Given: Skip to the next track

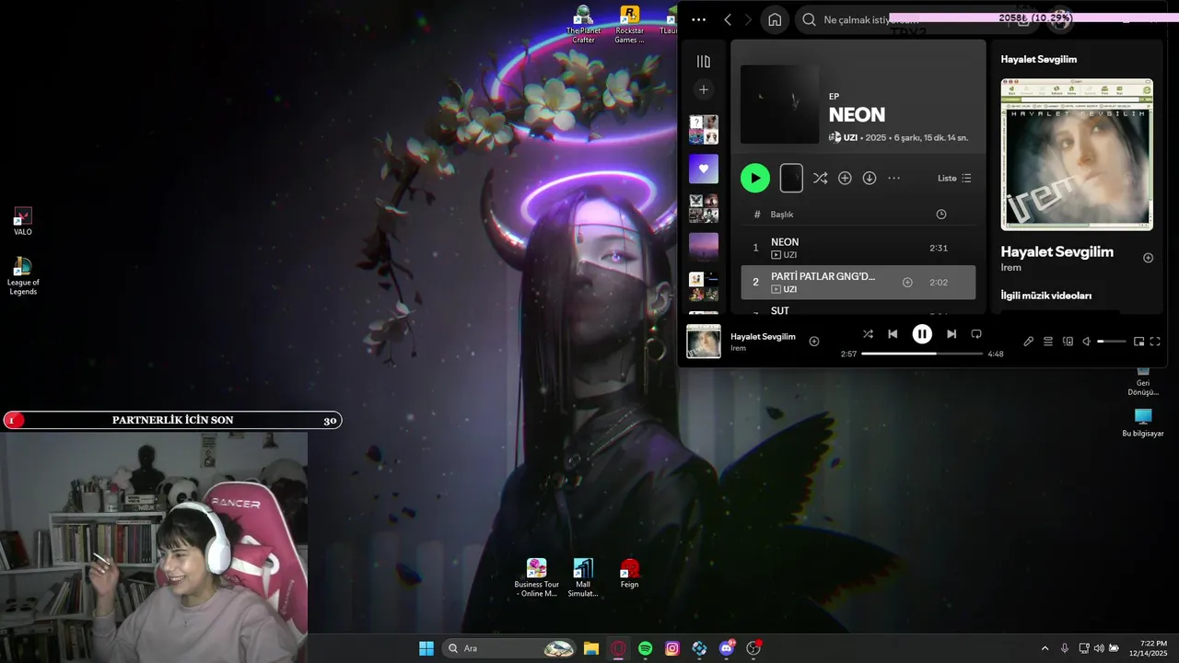Looking at the screenshot, I should (951, 334).
